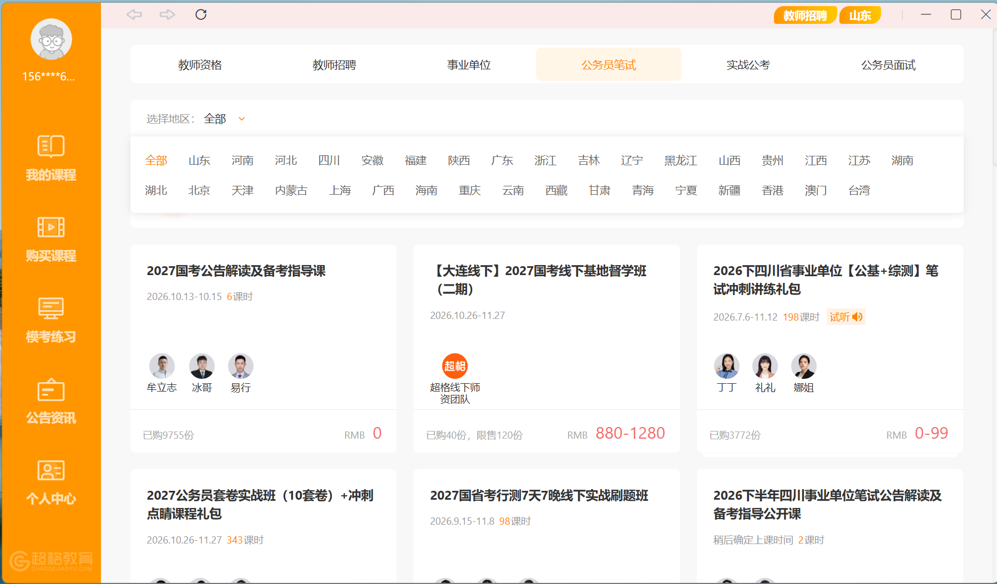This screenshot has width=997, height=584.
Task: Choose region 台湾
Action: point(859,190)
